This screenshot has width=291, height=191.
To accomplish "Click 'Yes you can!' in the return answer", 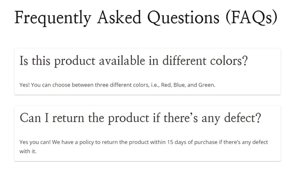I will click(x=35, y=142).
